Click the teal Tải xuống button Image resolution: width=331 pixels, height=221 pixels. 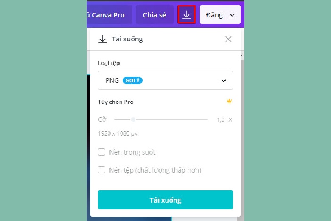point(165,200)
